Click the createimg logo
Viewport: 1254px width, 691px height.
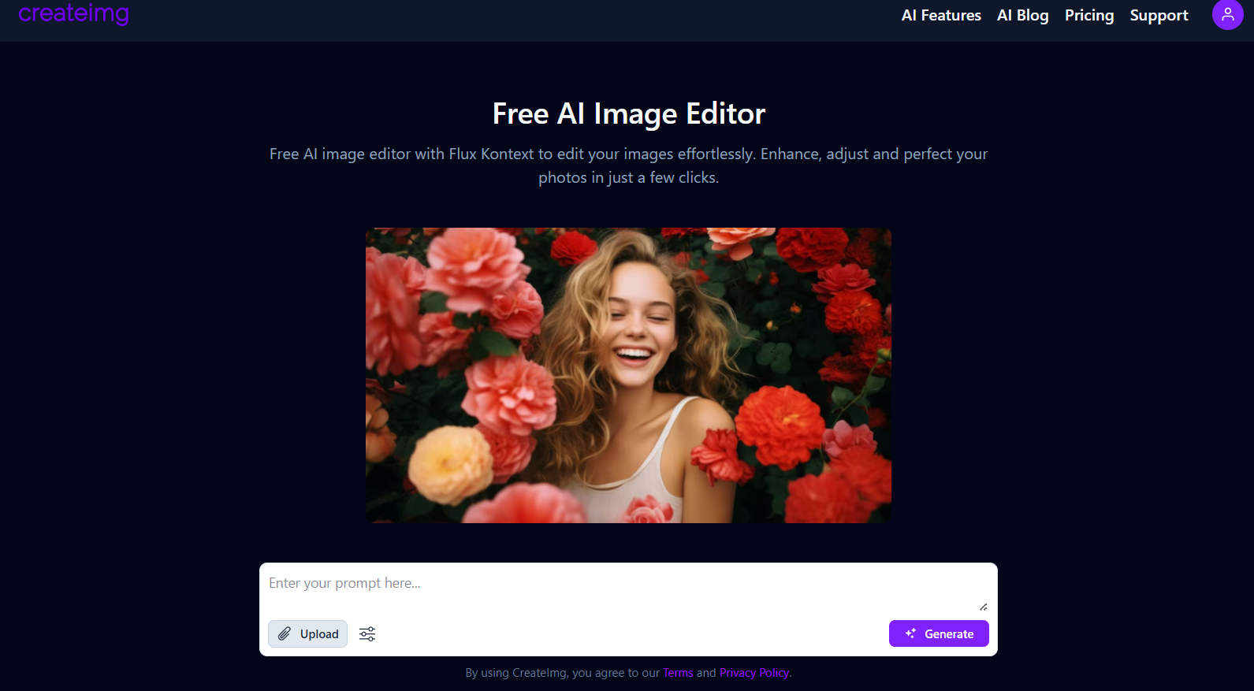(73, 13)
